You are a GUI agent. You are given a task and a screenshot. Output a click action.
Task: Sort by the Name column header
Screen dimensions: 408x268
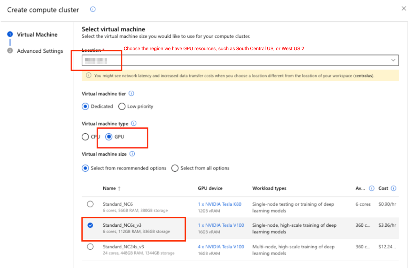click(x=109, y=188)
